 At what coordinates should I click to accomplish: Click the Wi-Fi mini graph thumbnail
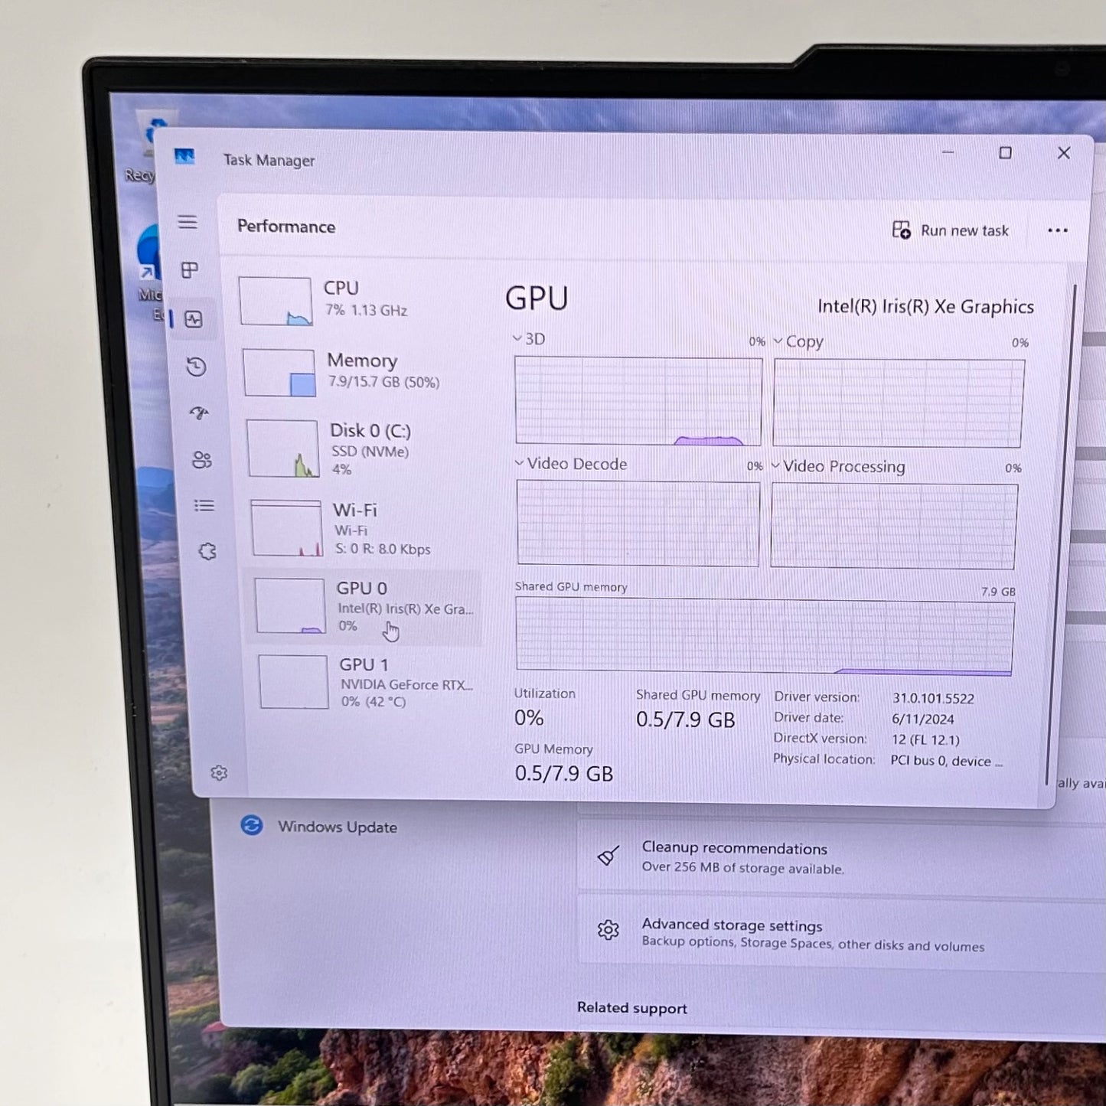coord(287,528)
